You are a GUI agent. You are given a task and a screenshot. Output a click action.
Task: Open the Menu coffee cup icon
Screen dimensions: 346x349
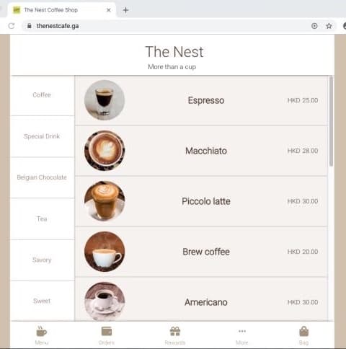click(x=42, y=331)
